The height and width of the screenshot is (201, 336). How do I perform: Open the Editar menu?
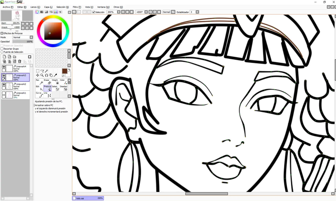[x=22, y=7]
